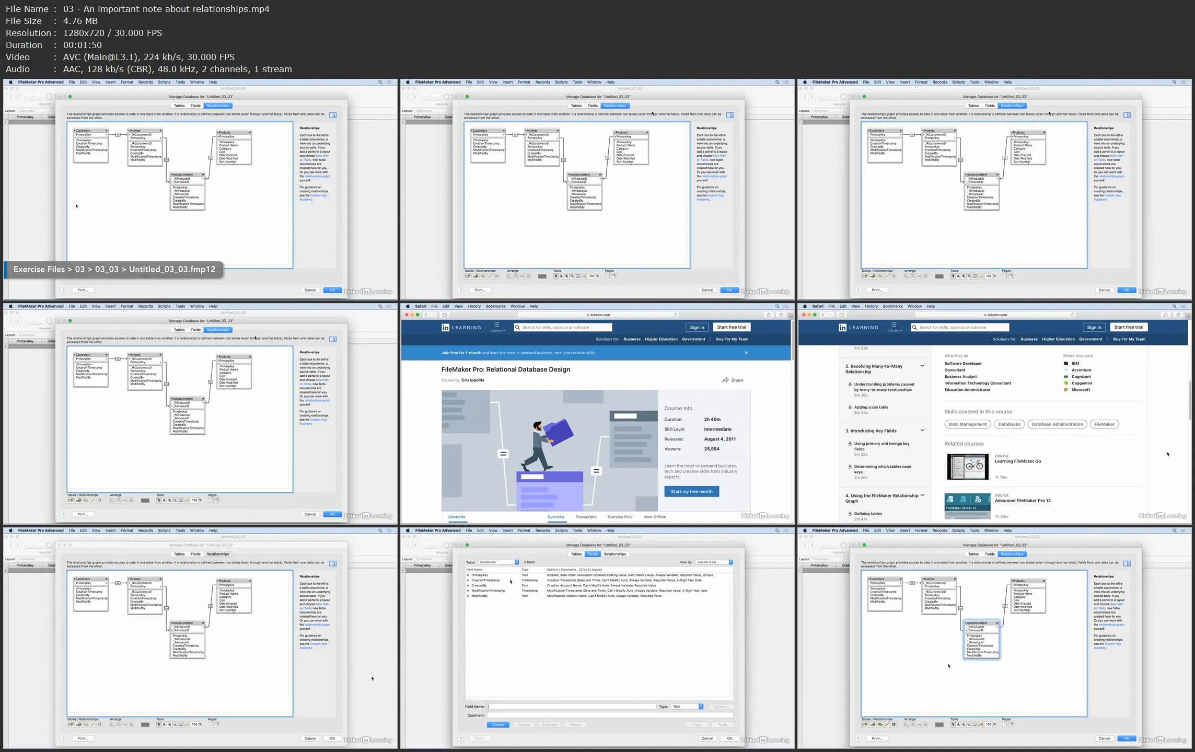Image resolution: width=1195 pixels, height=752 pixels.
Task: Open the Table 'Customers' dropdown on the Fields tab
Action: 498,562
